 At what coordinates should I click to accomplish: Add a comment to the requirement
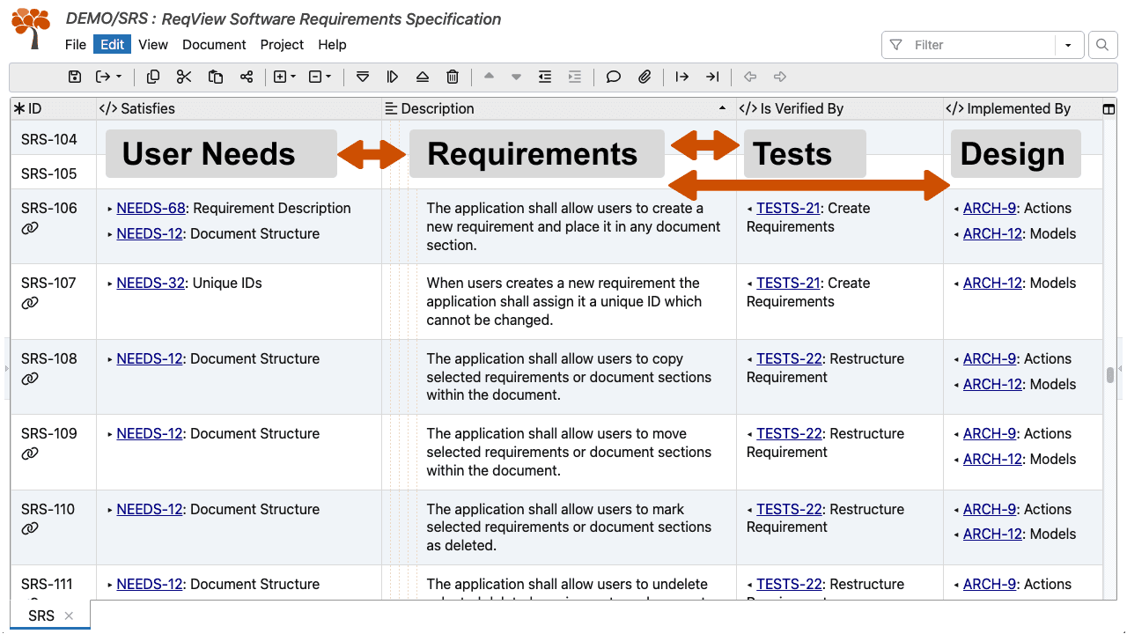tap(613, 77)
